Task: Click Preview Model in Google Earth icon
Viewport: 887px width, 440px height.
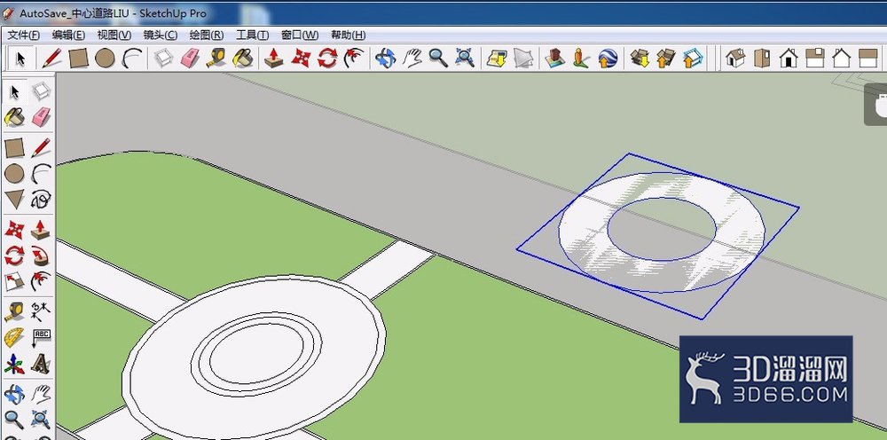Action: [608, 58]
